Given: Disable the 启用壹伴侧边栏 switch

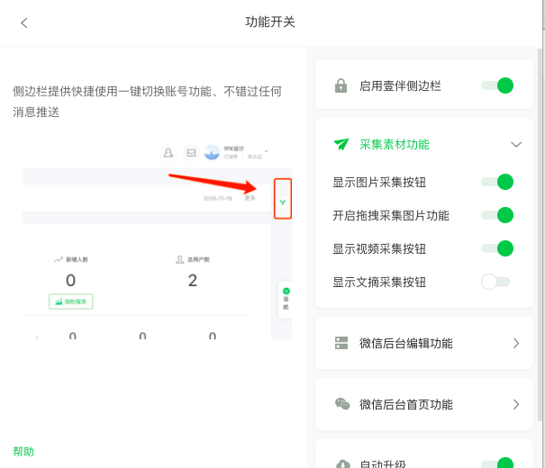Looking at the screenshot, I should (x=496, y=85).
